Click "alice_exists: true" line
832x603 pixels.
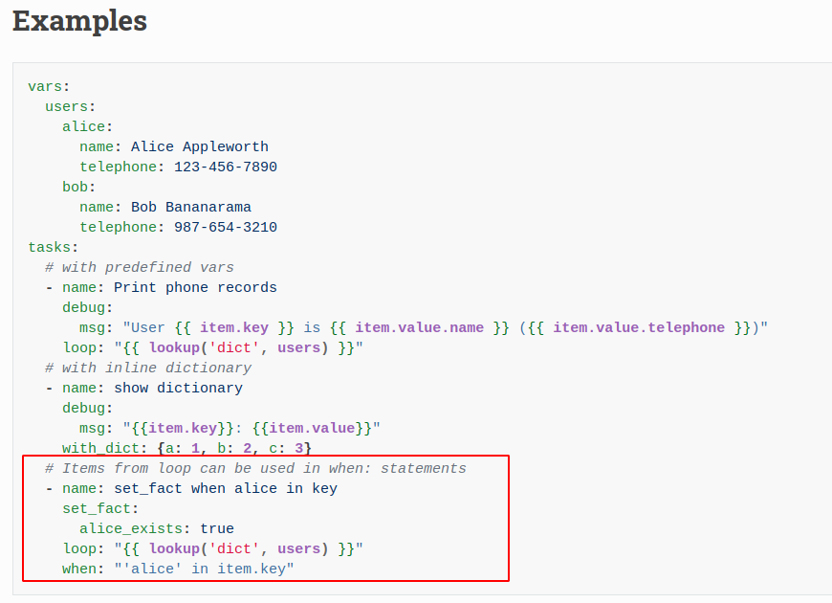[x=157, y=529]
